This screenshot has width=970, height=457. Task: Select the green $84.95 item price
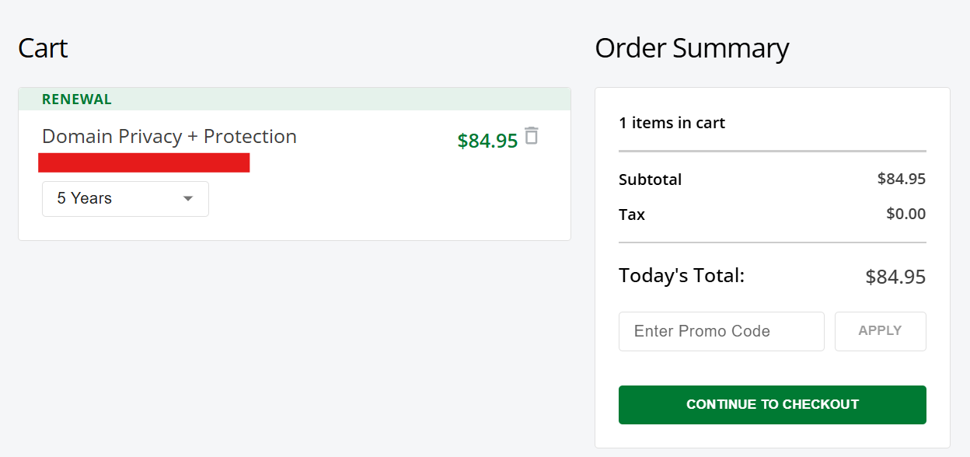click(487, 141)
